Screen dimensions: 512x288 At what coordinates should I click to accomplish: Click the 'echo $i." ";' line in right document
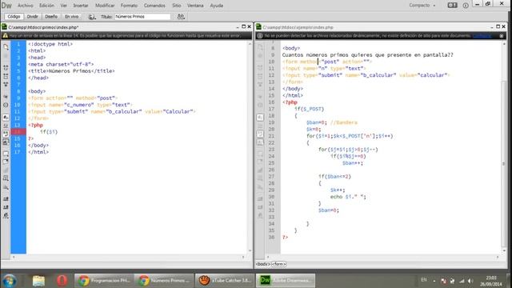click(348, 197)
